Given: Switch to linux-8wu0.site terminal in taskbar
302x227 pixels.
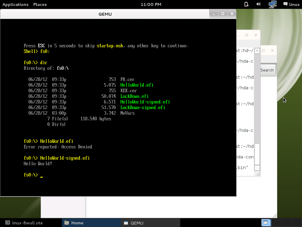Looking at the screenshot, I should click(x=28, y=223).
